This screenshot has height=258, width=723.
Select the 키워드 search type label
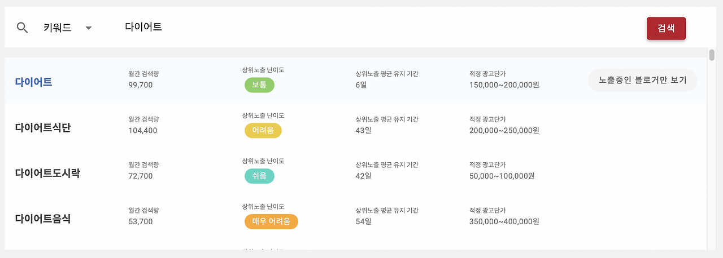tap(58, 28)
